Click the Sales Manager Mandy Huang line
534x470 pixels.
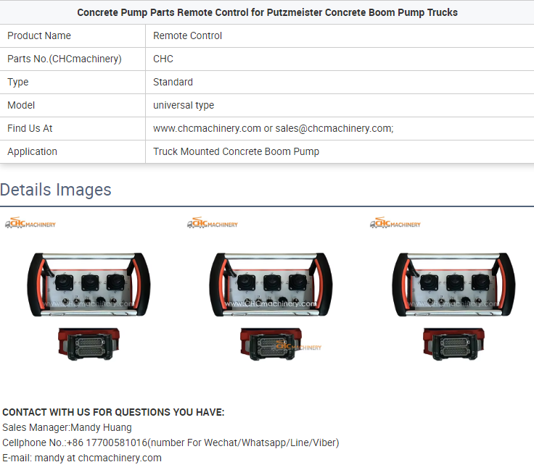67,427
